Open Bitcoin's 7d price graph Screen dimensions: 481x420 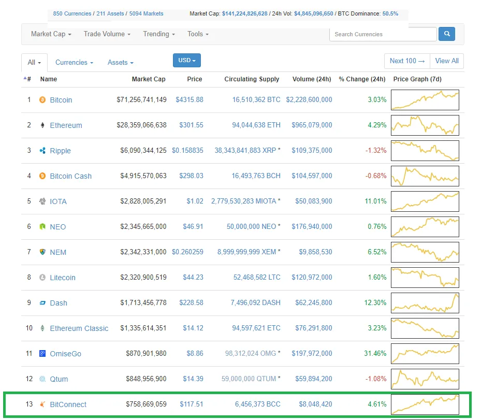point(425,100)
